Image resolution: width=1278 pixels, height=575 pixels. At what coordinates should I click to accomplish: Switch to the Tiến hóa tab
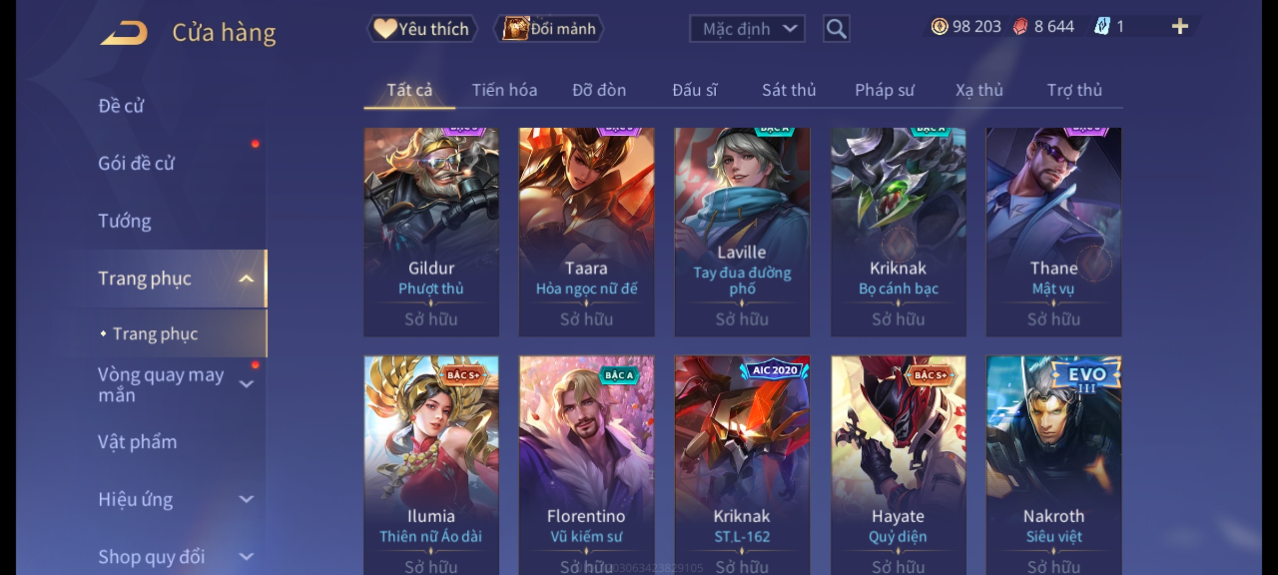tap(504, 90)
